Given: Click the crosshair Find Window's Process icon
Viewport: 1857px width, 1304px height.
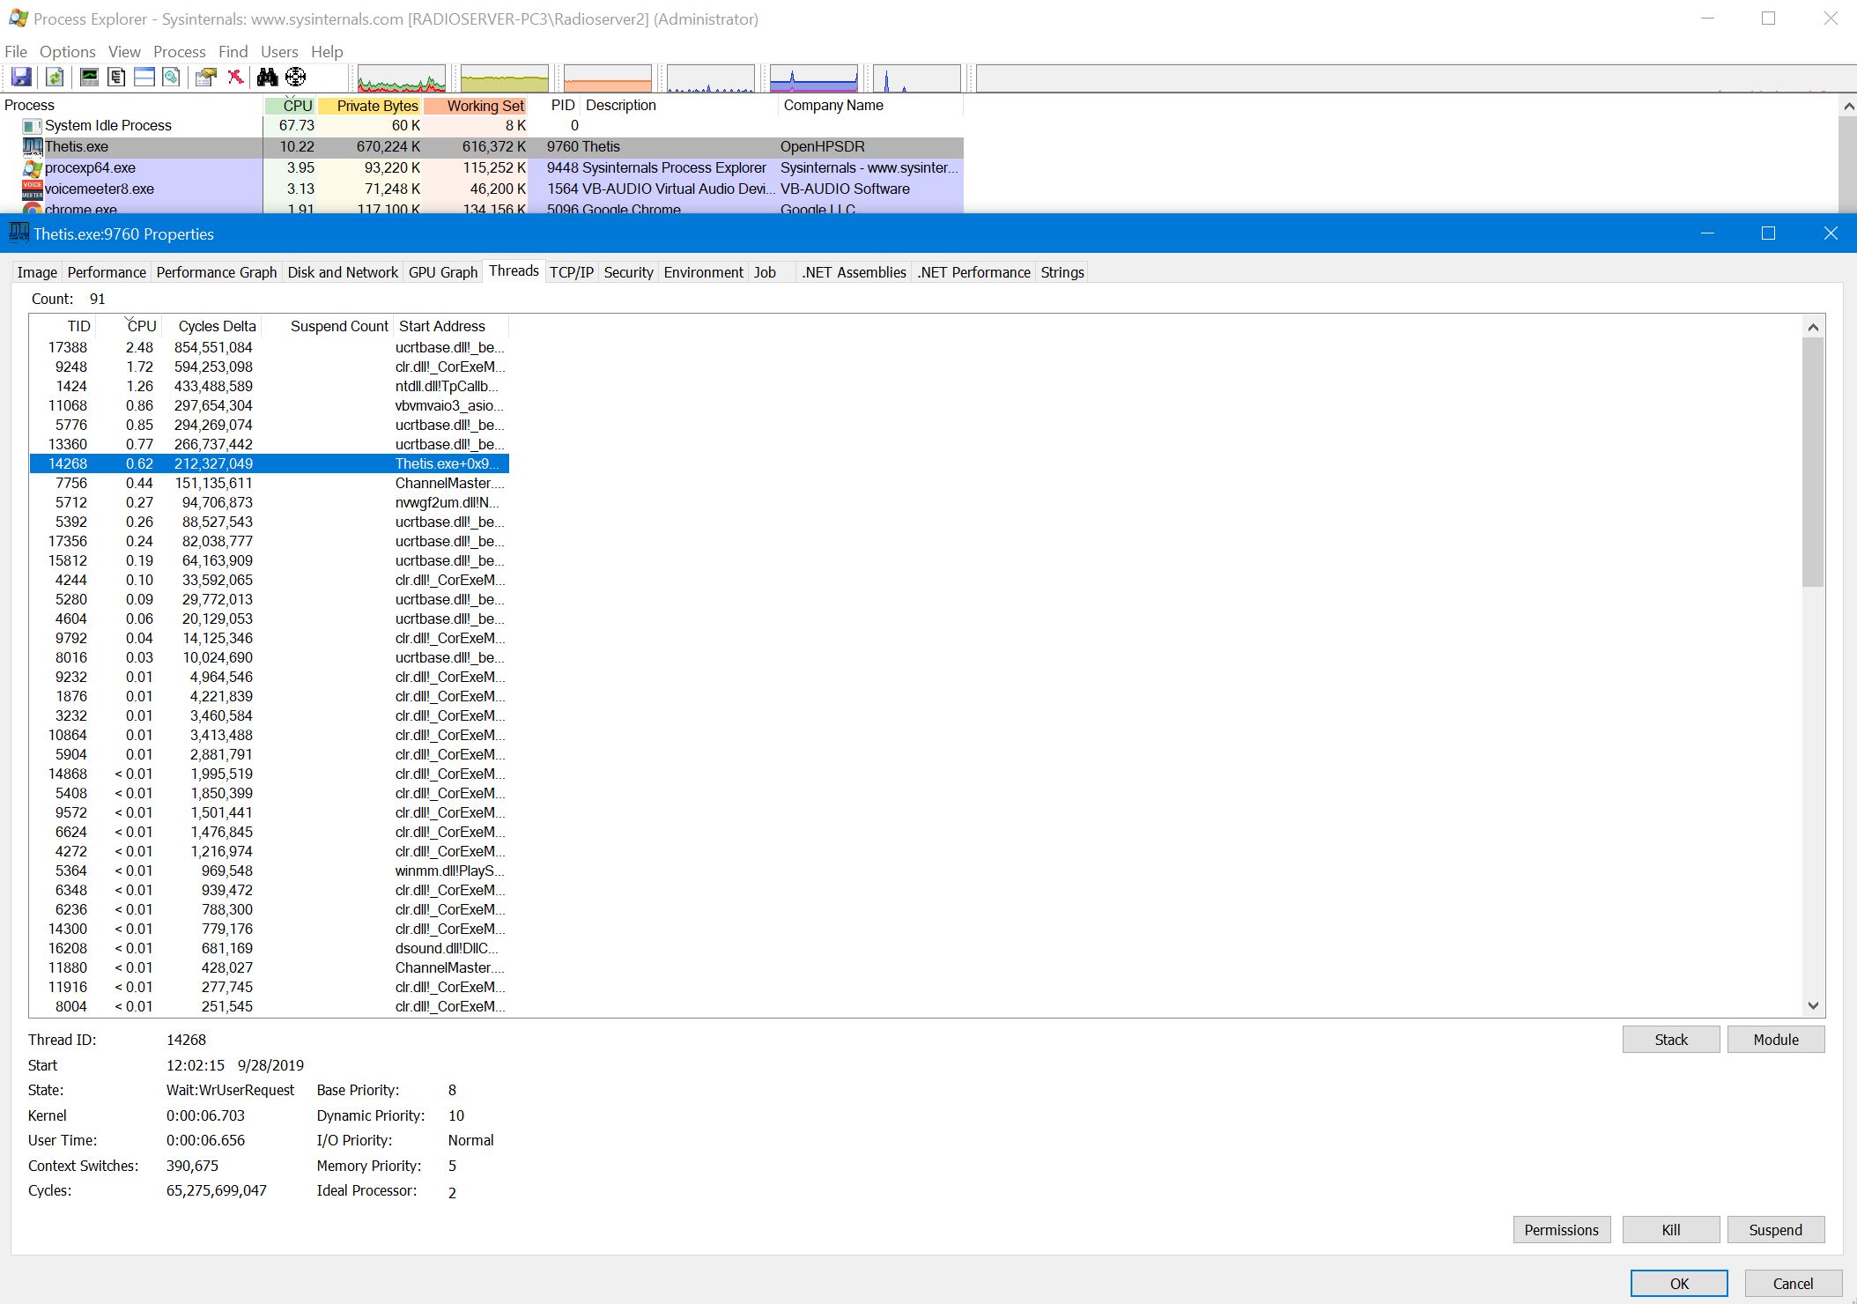Looking at the screenshot, I should 296,78.
